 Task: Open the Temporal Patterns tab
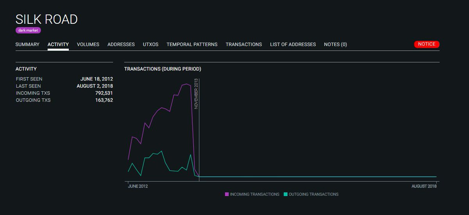(x=192, y=44)
